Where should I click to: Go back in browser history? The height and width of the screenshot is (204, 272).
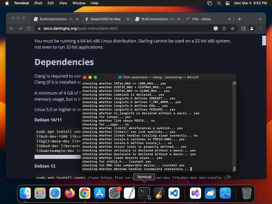(x=12, y=28)
